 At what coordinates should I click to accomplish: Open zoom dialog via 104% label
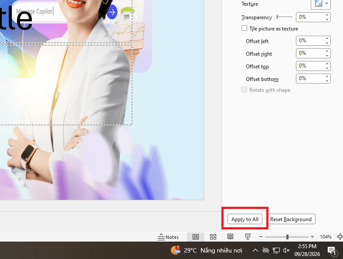tap(326, 237)
